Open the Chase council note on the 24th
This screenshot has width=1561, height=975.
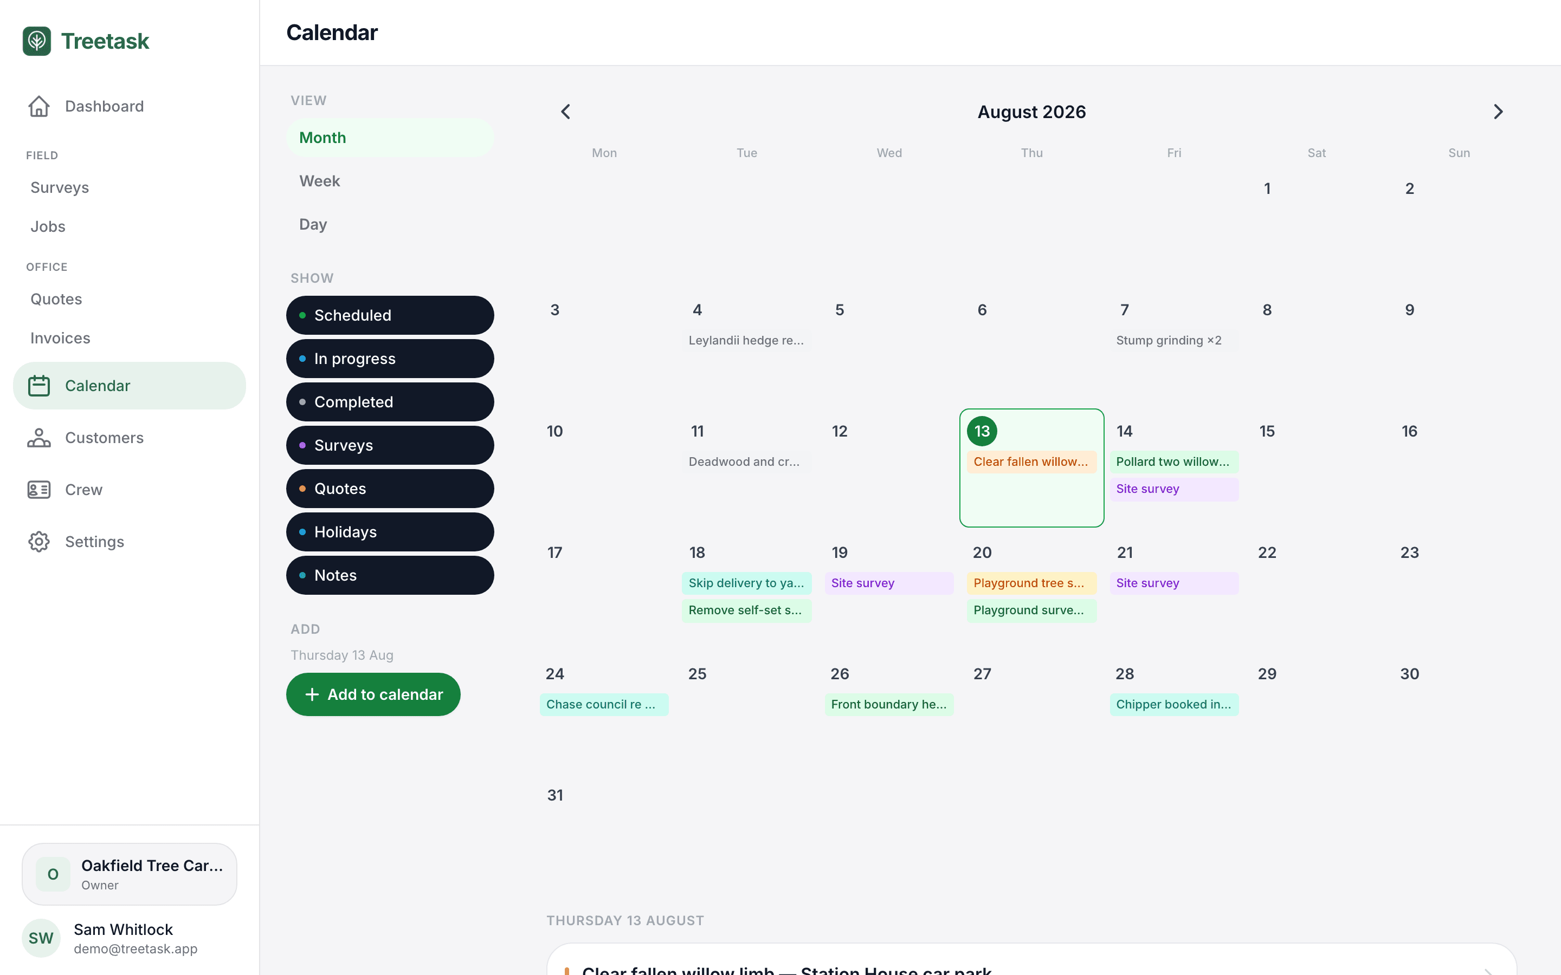tap(604, 704)
